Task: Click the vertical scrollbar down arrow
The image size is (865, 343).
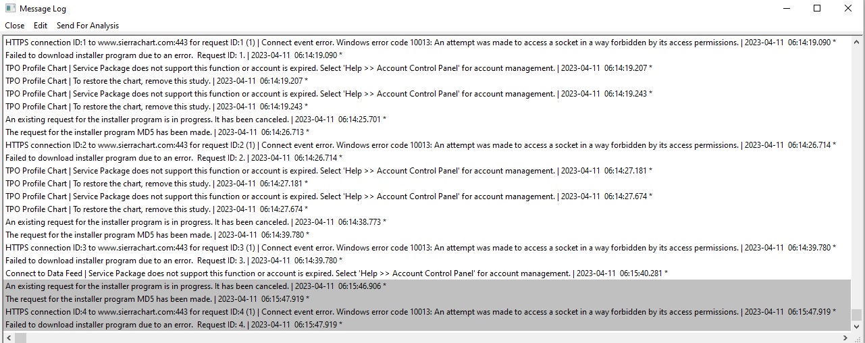Action: point(857,327)
